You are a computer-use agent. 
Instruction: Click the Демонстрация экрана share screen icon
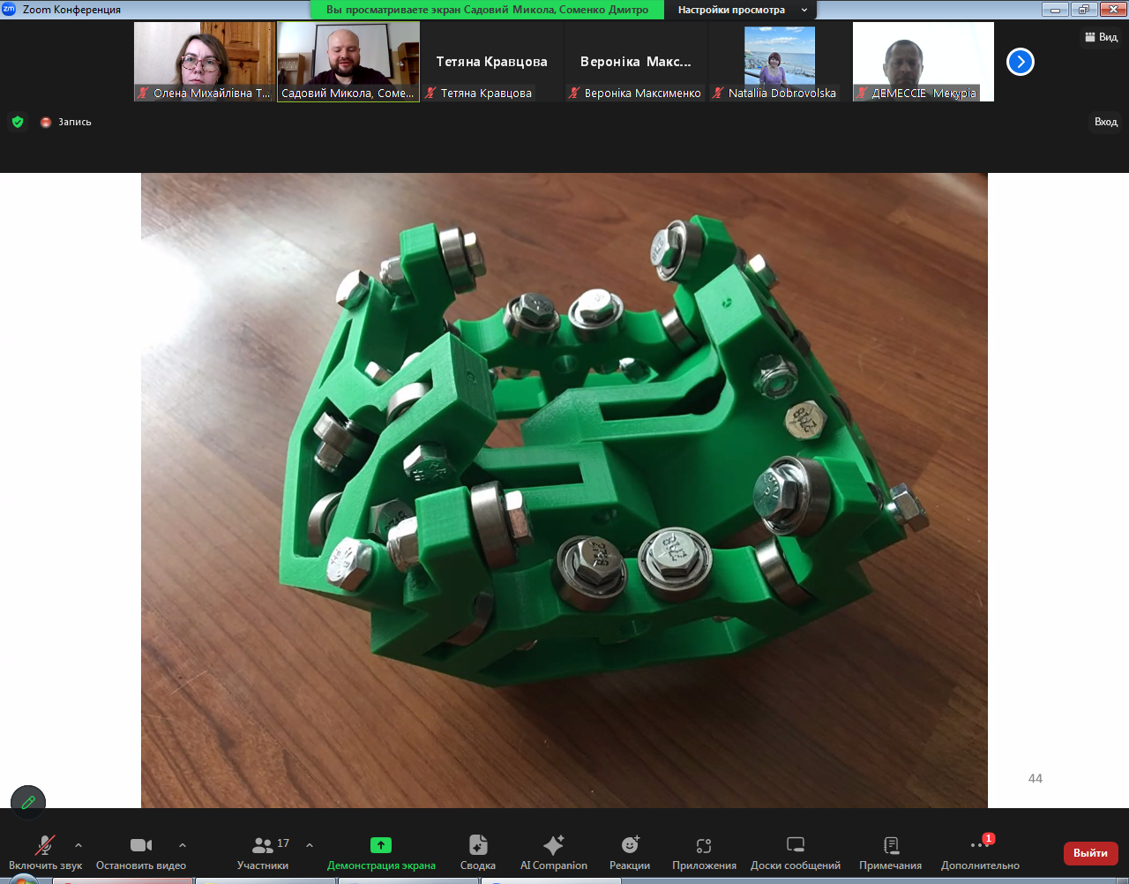click(x=381, y=845)
